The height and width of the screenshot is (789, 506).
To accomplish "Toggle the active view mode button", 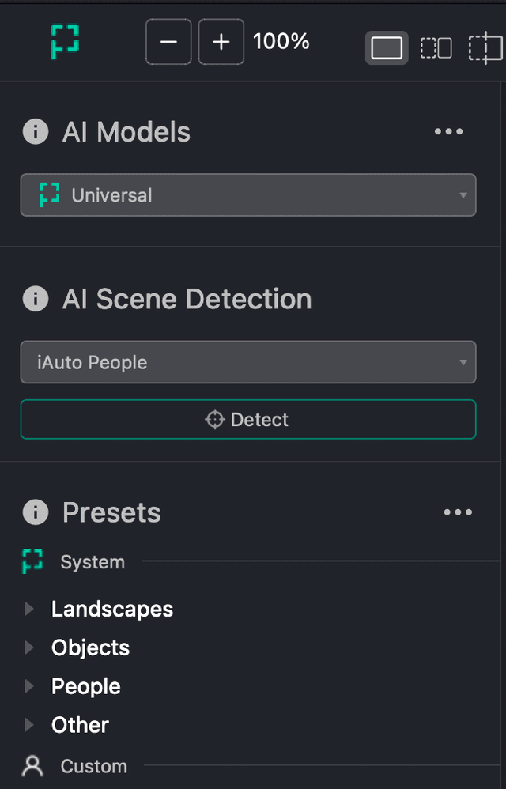I will 387,47.
